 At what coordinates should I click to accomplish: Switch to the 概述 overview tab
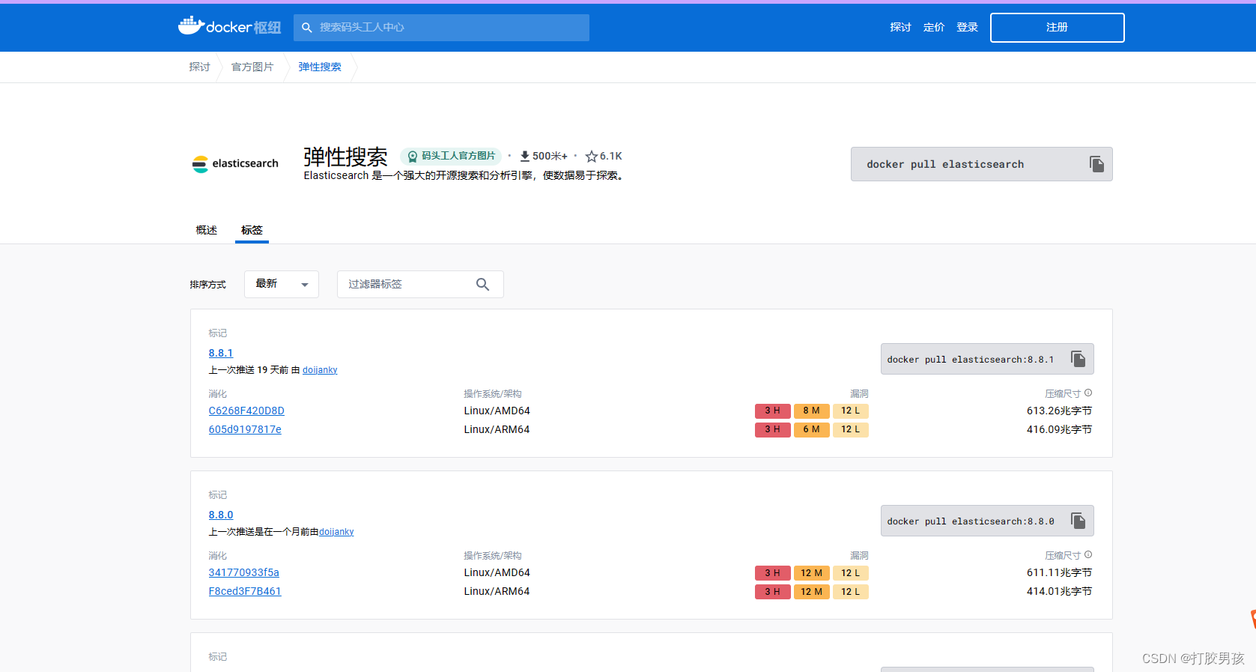[x=207, y=230]
